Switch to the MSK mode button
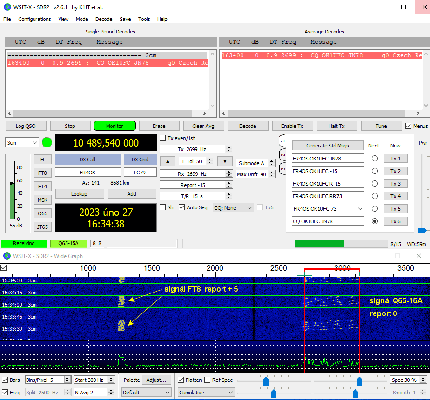The image size is (430, 400). coord(42,200)
